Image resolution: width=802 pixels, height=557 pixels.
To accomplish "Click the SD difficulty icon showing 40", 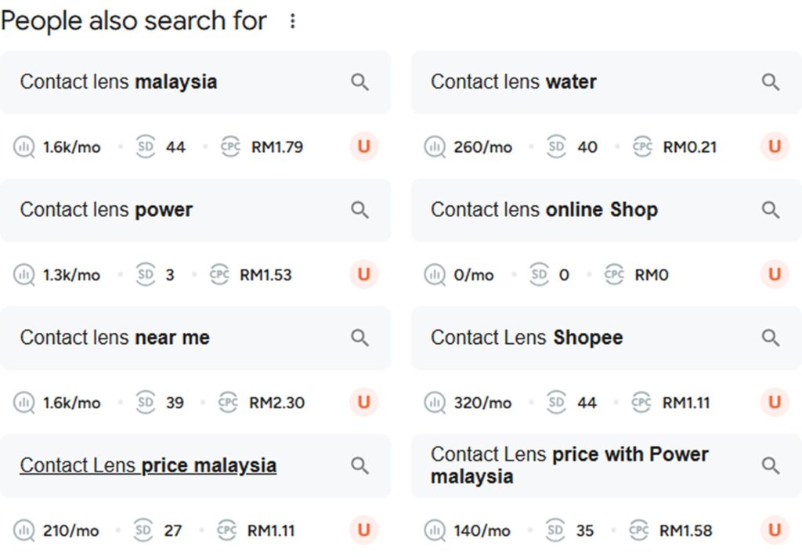I will pos(556,146).
